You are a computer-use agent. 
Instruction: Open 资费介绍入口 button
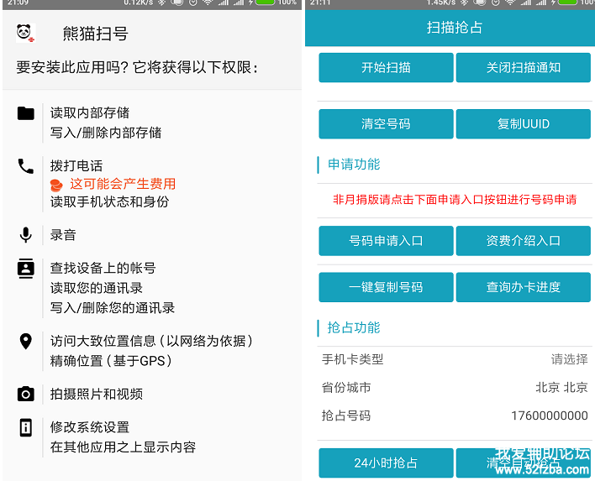click(524, 241)
